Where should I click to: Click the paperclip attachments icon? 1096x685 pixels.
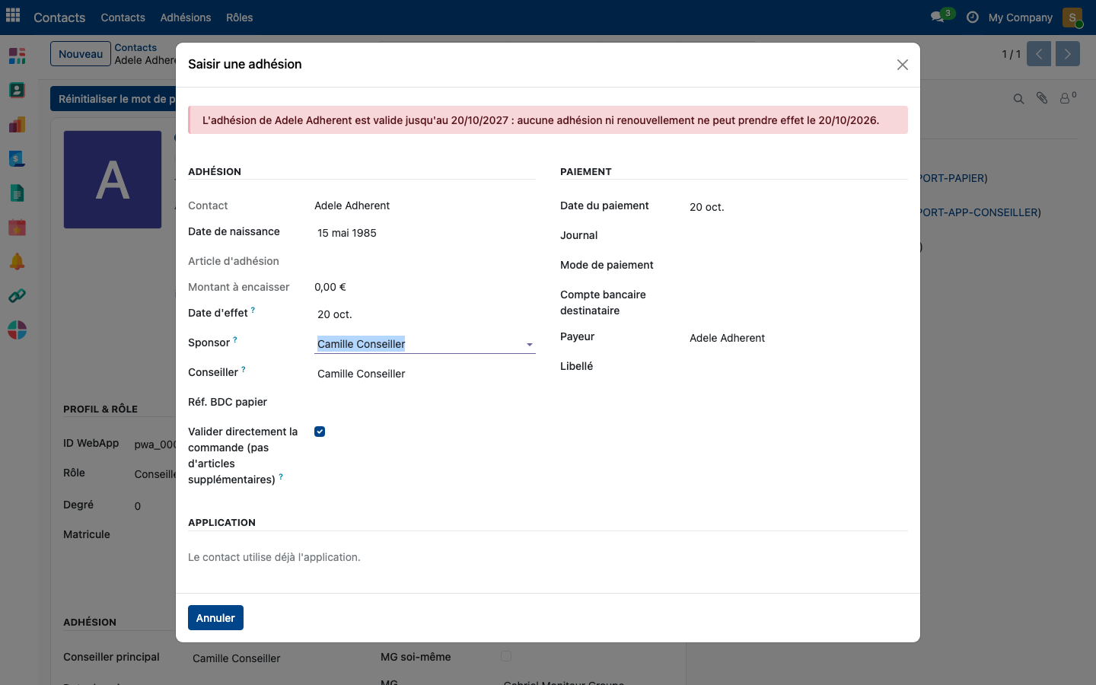pyautogui.click(x=1042, y=98)
